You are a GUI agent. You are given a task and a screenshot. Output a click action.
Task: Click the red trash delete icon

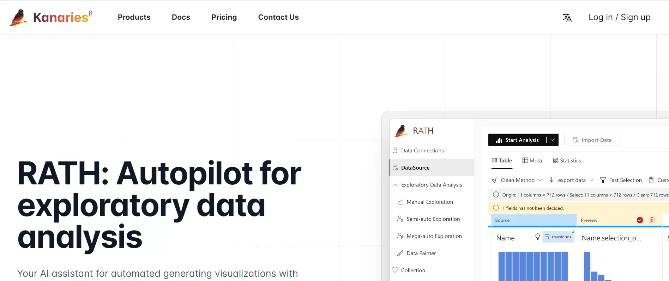652,220
